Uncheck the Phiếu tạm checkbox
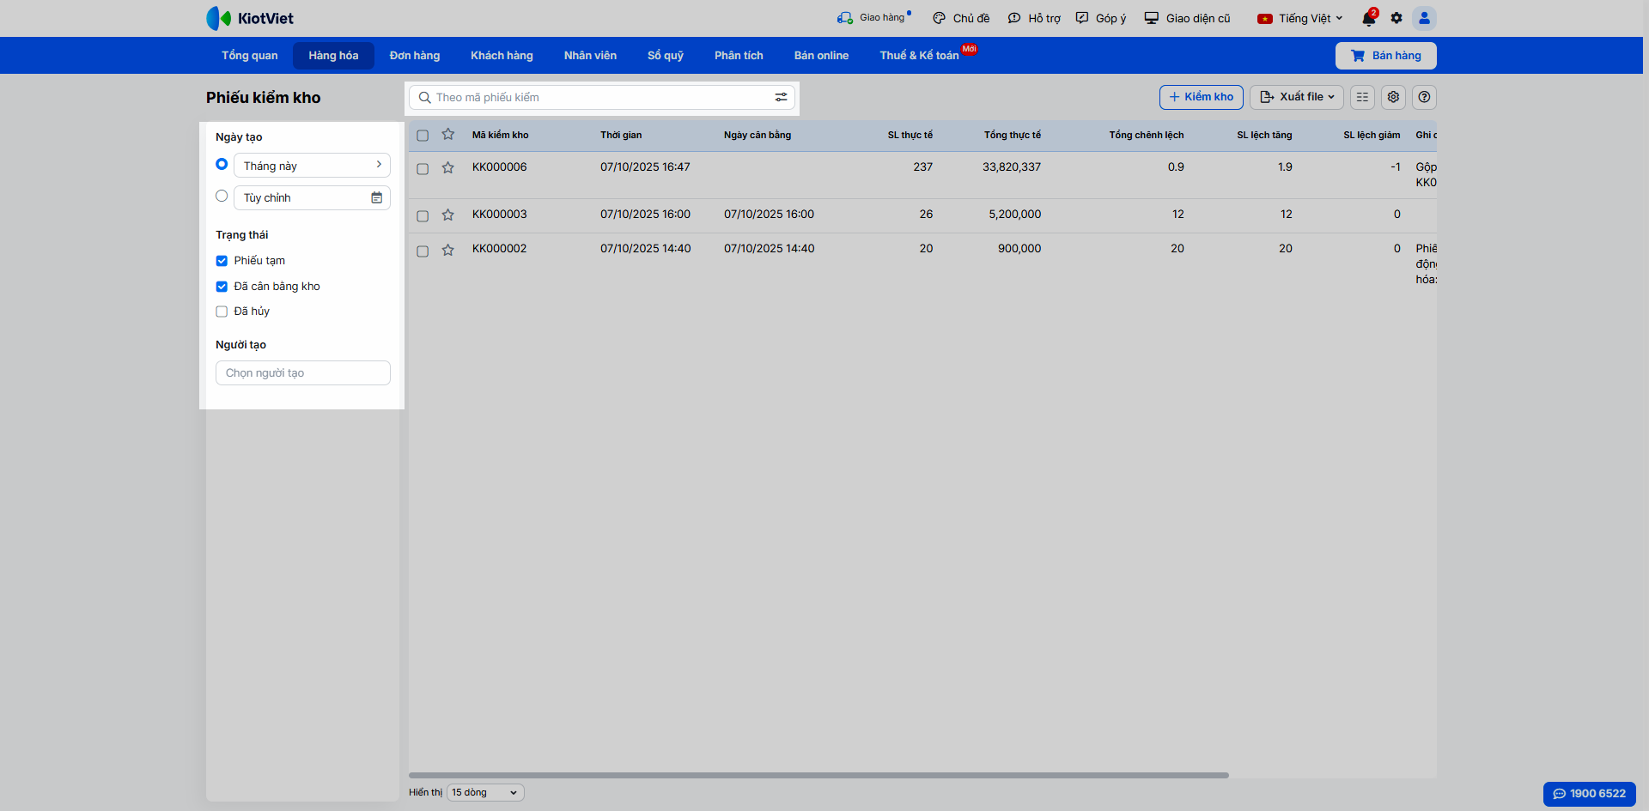The image size is (1649, 811). (222, 261)
